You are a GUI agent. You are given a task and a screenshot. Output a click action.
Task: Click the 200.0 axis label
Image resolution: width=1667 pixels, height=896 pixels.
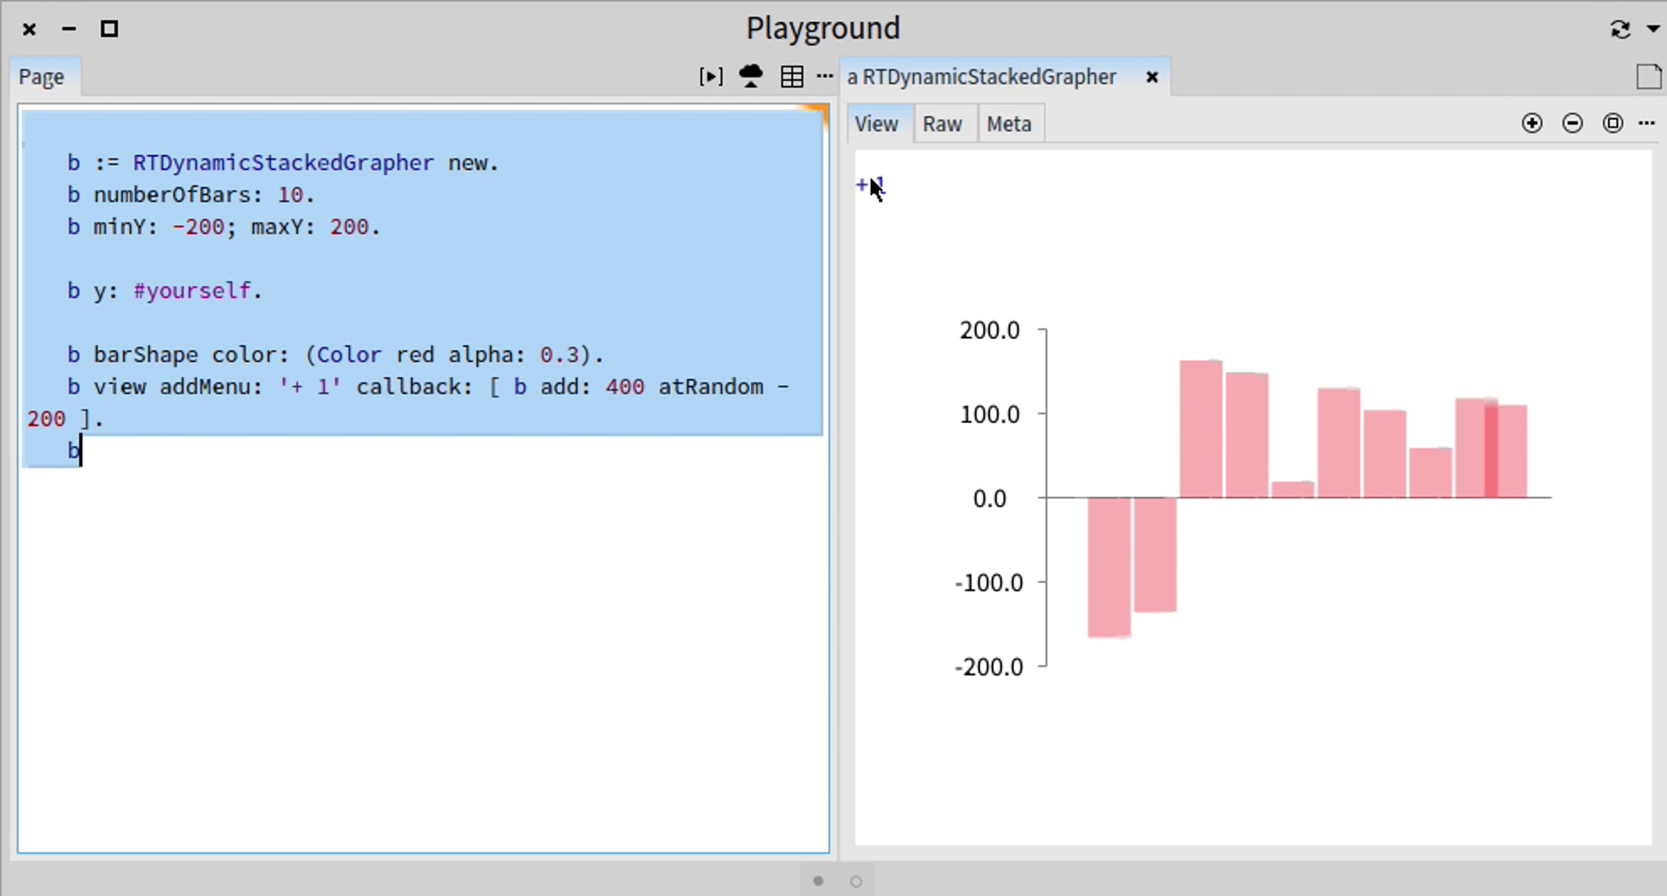[990, 330]
